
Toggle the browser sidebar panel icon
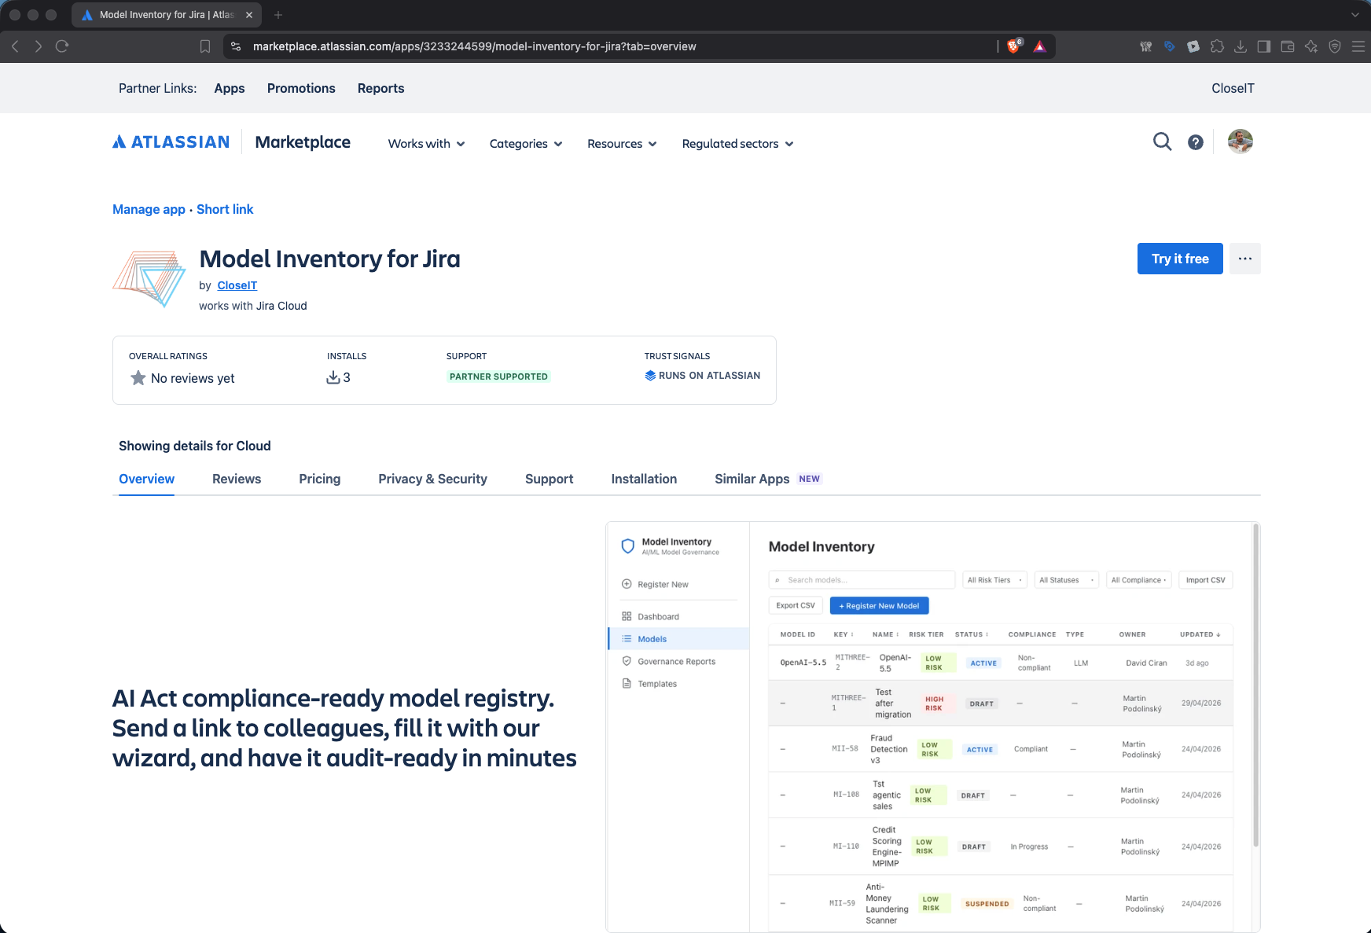click(x=1264, y=46)
